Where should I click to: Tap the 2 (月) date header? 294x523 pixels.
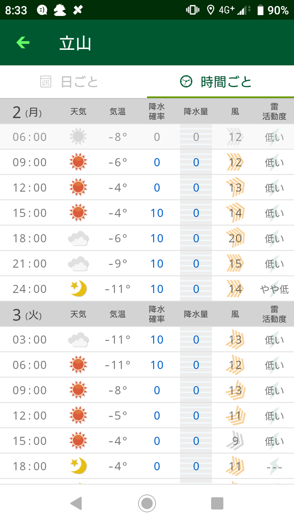point(27,112)
